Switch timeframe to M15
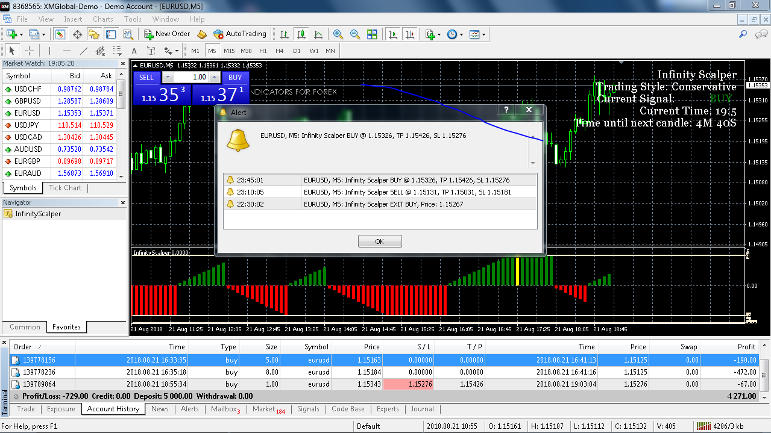The width and height of the screenshot is (771, 433). [x=229, y=51]
